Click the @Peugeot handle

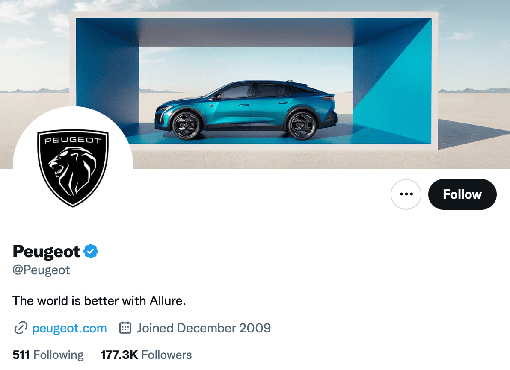(x=42, y=270)
